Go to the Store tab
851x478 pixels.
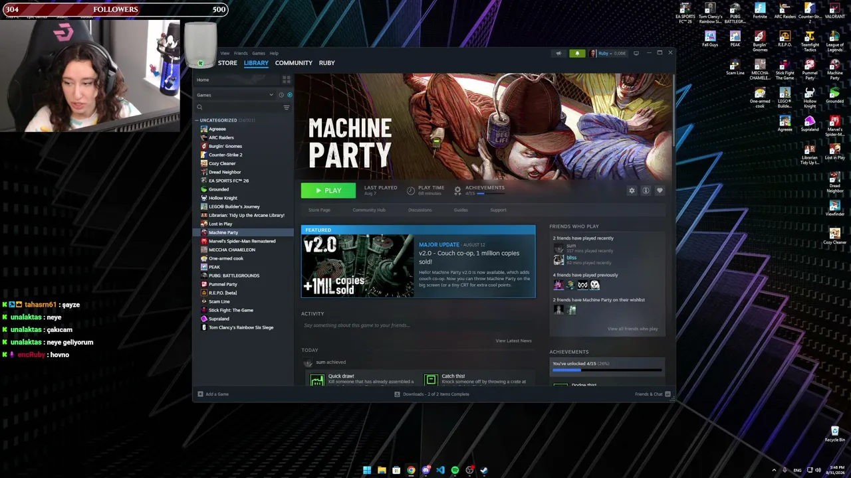click(x=227, y=63)
